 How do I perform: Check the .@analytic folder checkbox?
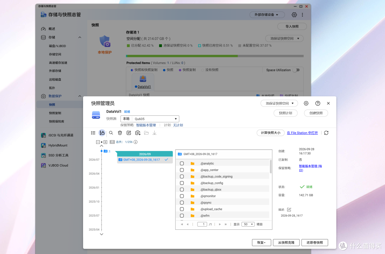[x=182, y=164]
